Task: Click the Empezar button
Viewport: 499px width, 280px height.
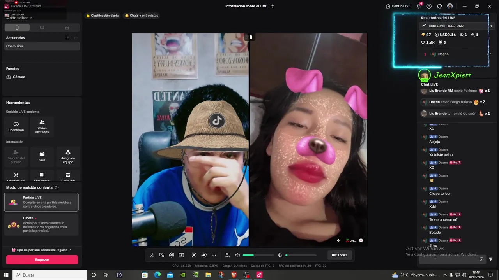Action: [42, 260]
